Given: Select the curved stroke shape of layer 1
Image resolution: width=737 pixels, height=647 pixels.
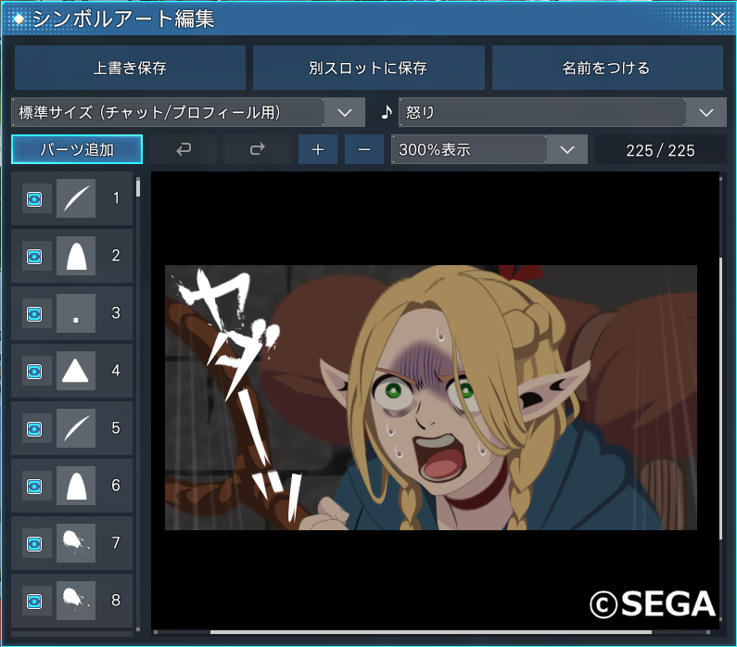Looking at the screenshot, I should pyautogui.click(x=76, y=198).
